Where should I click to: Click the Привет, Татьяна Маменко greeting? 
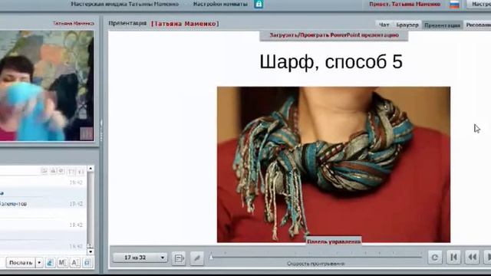click(405, 4)
